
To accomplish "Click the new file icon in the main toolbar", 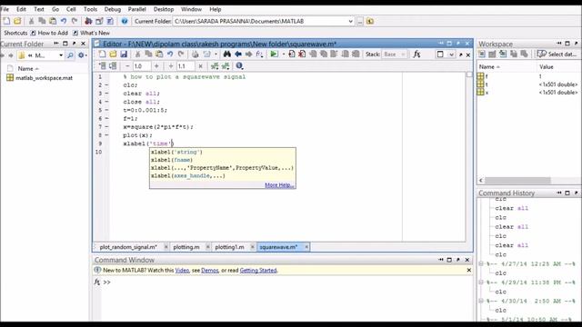I will 6,21.
